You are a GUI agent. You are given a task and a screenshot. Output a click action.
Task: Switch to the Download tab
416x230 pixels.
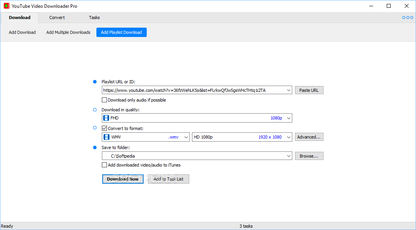coord(20,18)
